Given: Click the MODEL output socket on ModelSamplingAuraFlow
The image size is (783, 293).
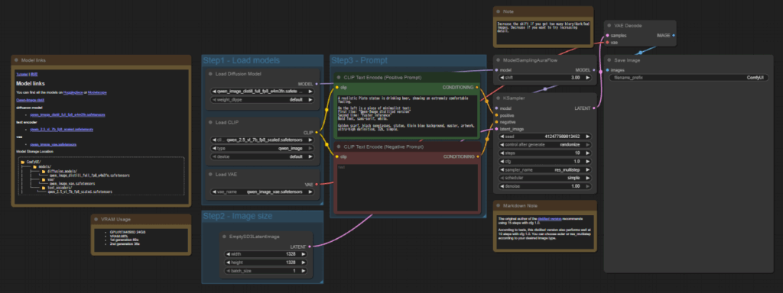Looking at the screenshot, I should pyautogui.click(x=593, y=69).
